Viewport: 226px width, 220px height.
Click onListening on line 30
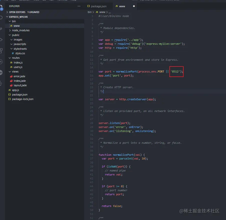pyautogui.click(x=144, y=131)
